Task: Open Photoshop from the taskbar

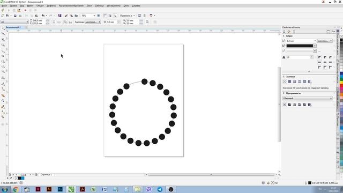Action: pos(60,189)
